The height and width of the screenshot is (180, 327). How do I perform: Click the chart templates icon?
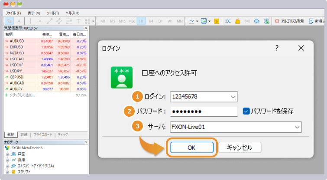click(x=204, y=21)
